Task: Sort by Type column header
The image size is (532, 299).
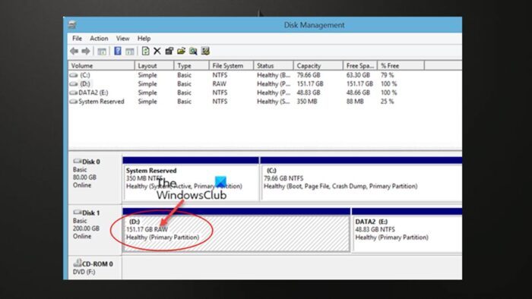Action: (x=192, y=66)
